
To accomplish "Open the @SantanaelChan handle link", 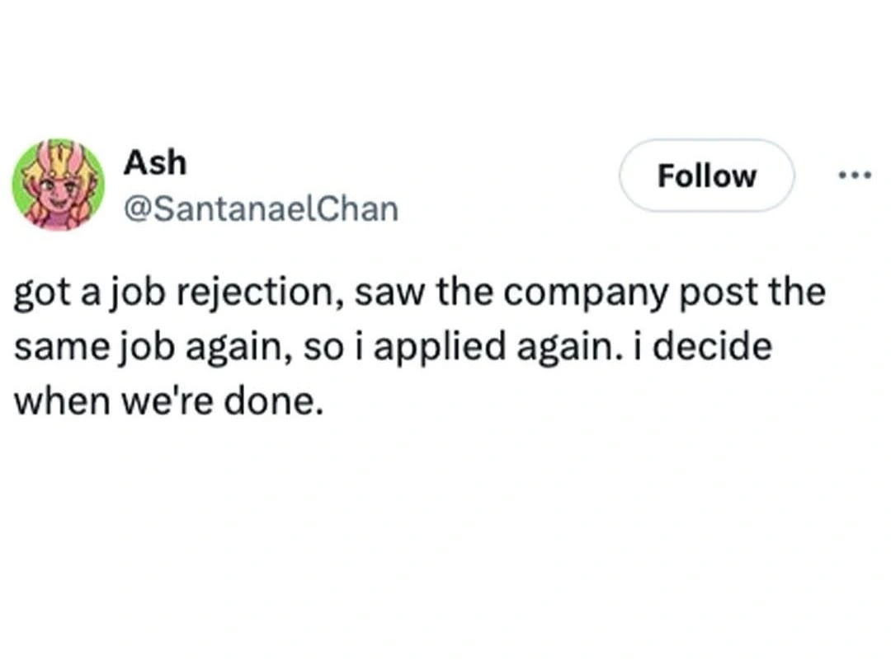I will tap(261, 209).
